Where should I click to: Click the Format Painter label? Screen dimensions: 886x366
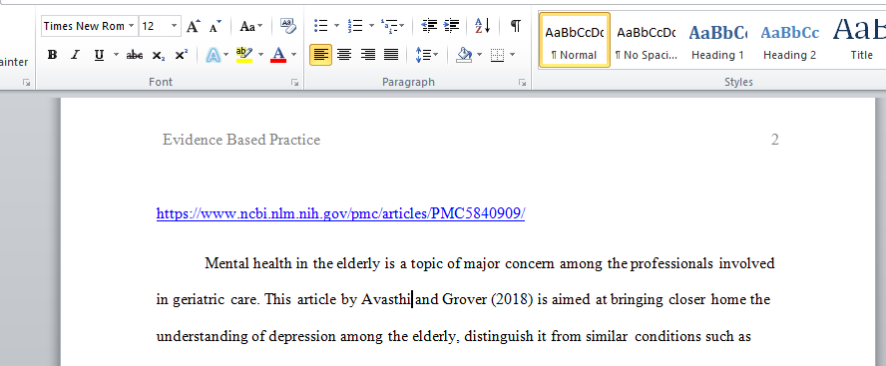[x=14, y=62]
